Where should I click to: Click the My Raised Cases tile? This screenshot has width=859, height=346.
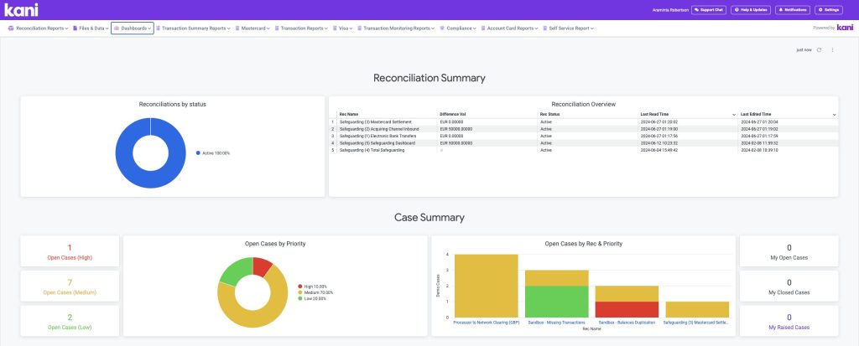point(788,322)
